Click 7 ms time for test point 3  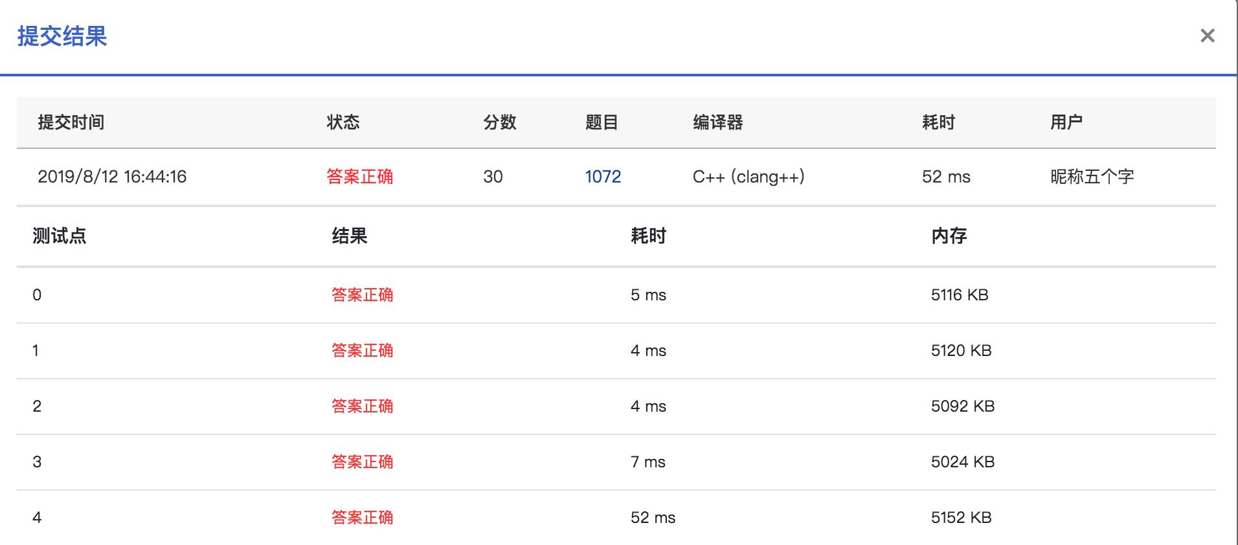tap(648, 462)
